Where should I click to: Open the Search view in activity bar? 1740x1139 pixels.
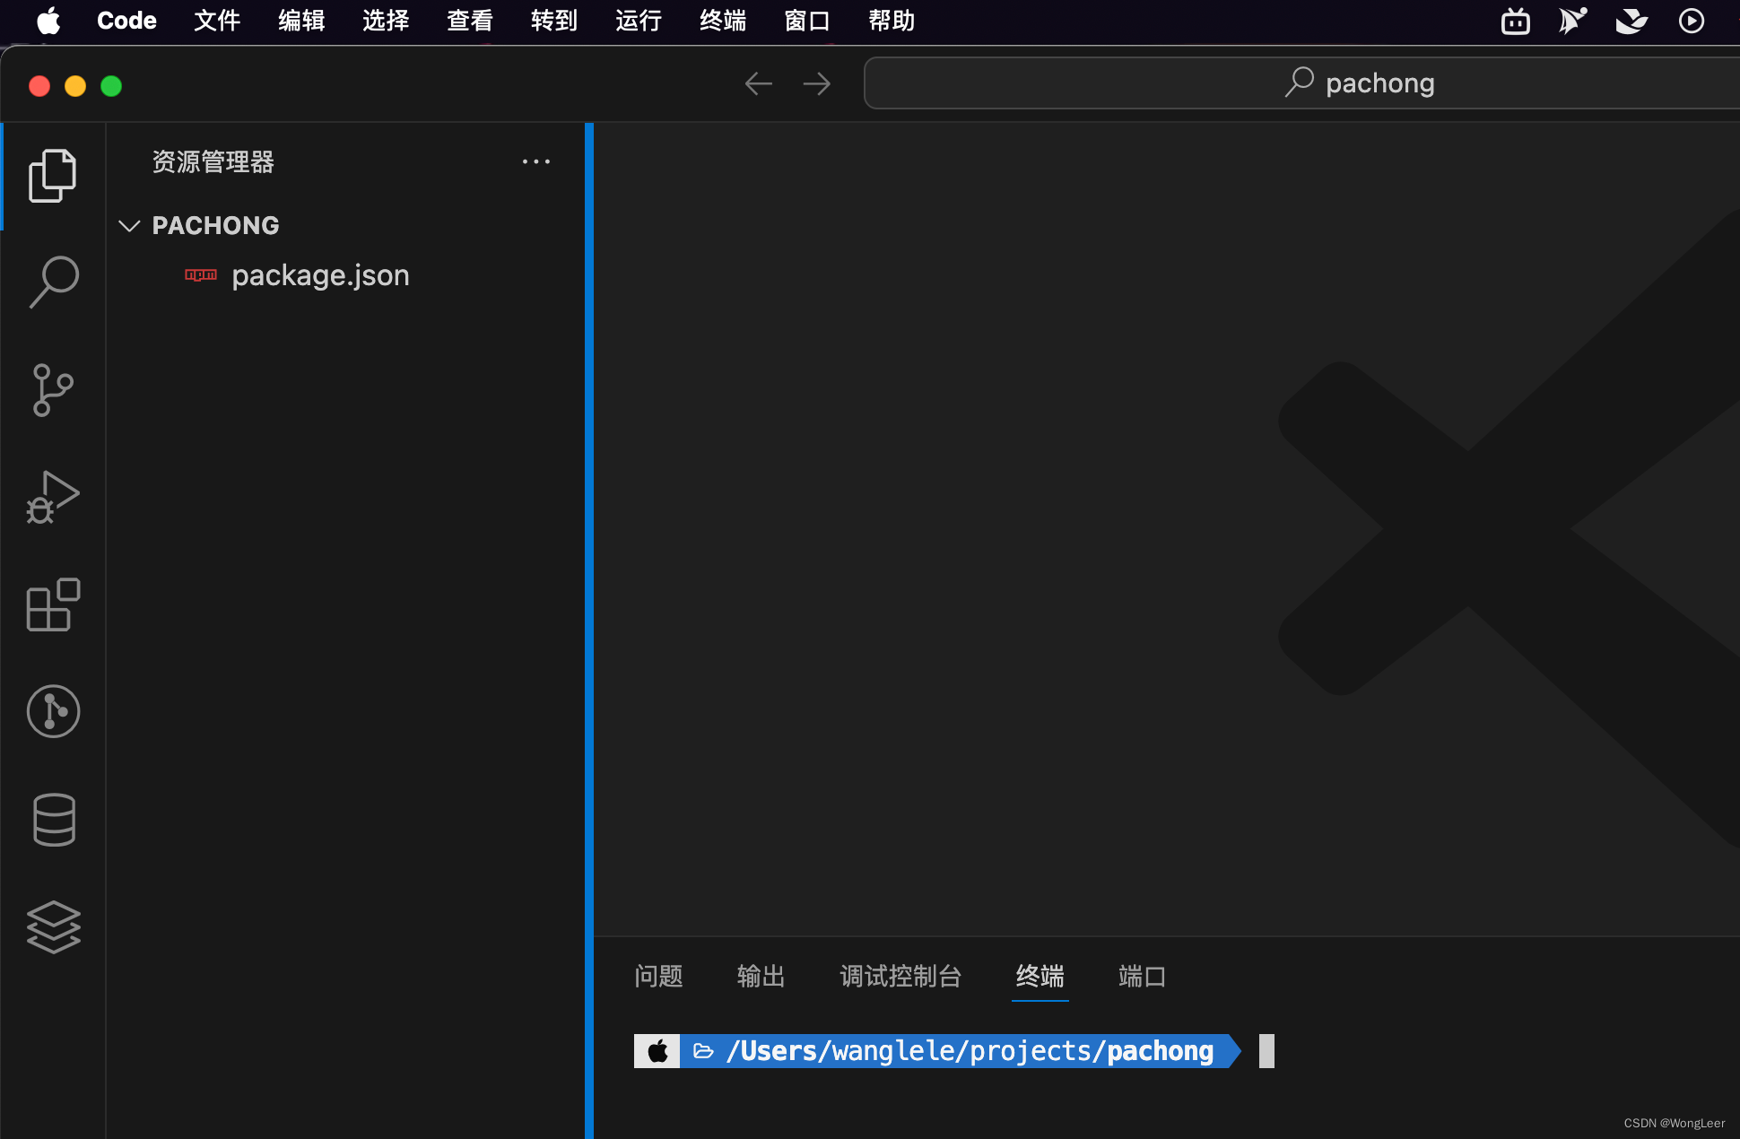click(x=53, y=283)
